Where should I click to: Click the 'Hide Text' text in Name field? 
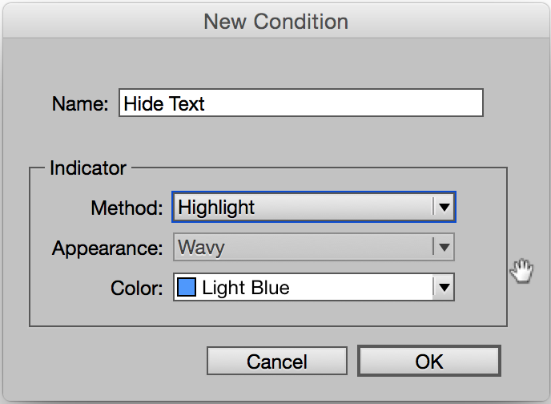click(x=163, y=103)
